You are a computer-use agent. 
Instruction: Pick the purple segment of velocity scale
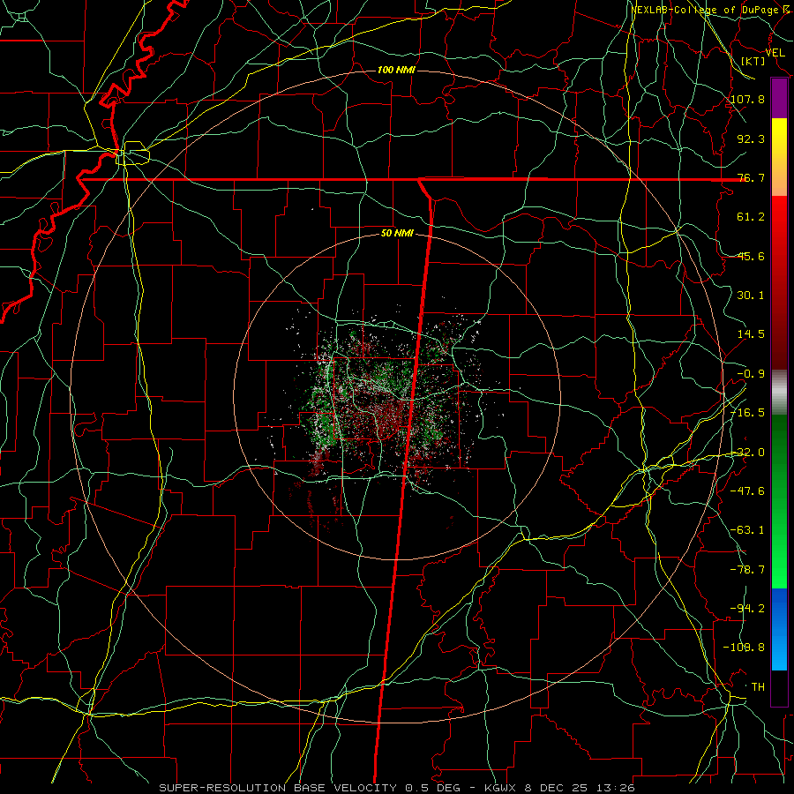click(x=779, y=98)
